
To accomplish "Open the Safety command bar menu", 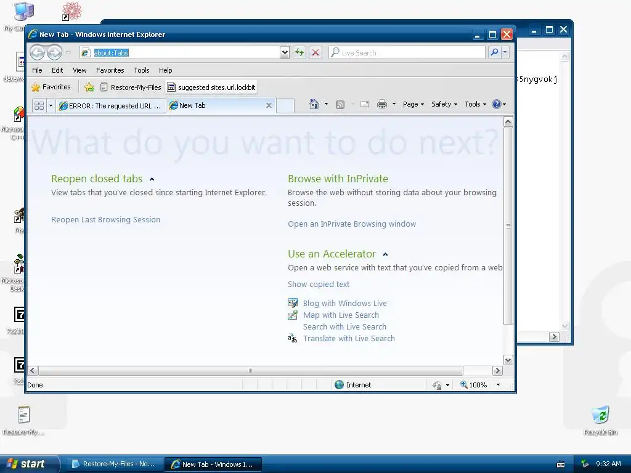I will coord(444,104).
